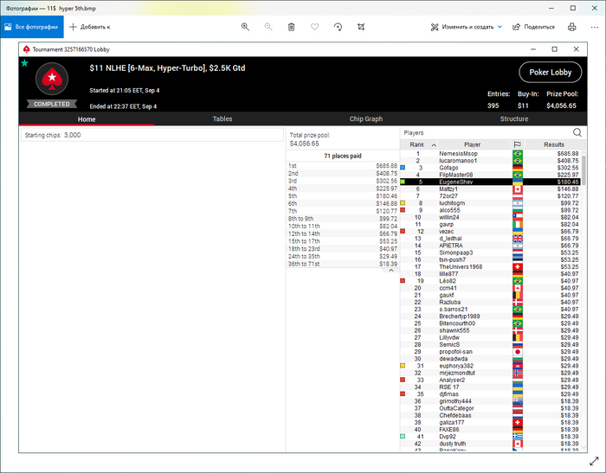This screenshot has height=473, width=606.
Task: Click the 1st place $685.88 payout row
Action: tap(343, 166)
